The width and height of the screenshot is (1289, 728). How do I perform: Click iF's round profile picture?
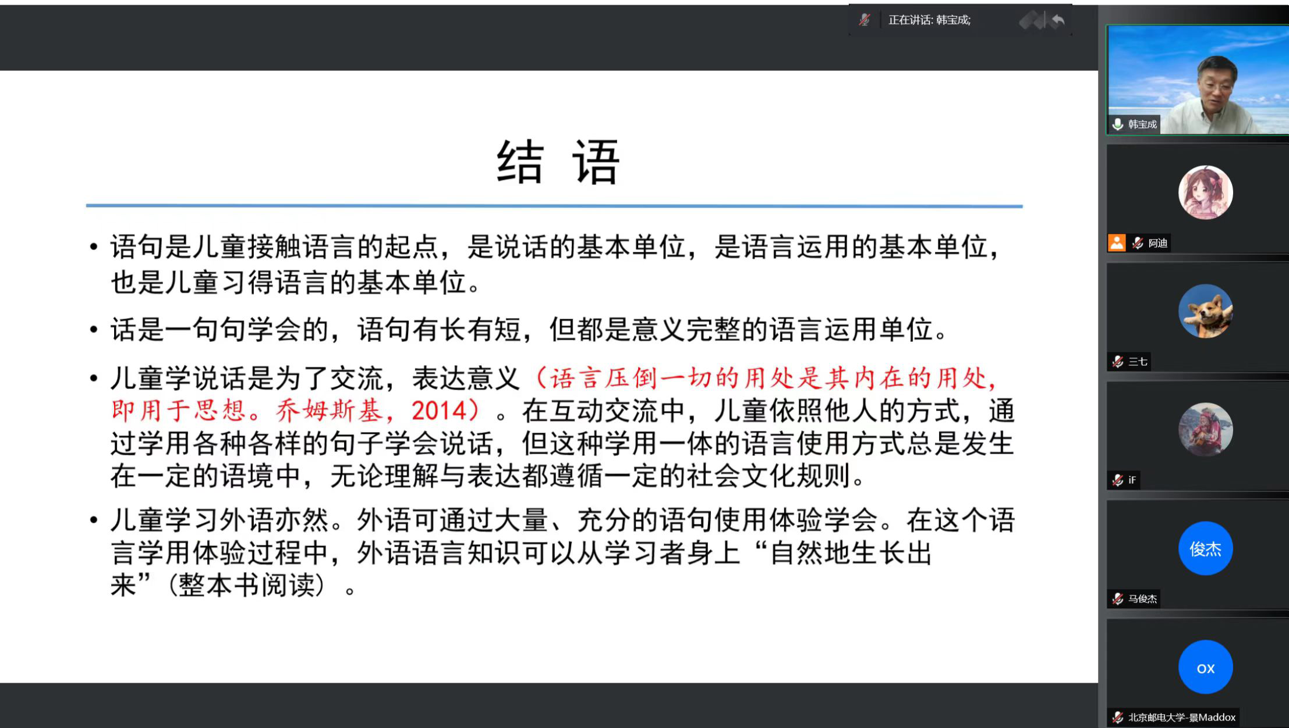[1205, 430]
